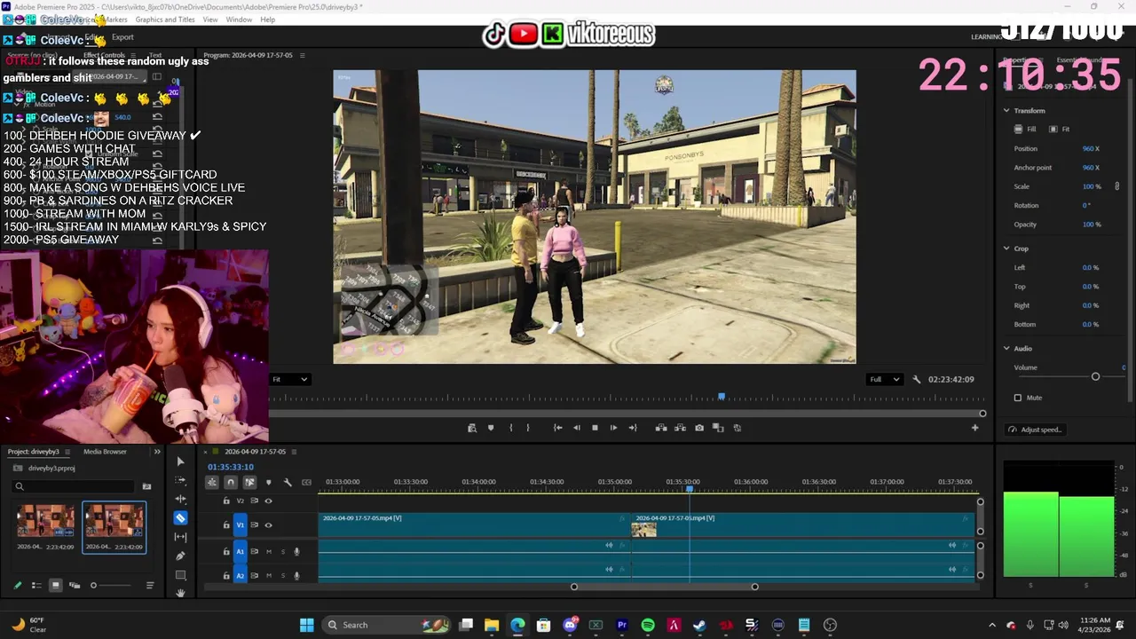Click the timeline captions CC icon
This screenshot has width=1136, height=639.
(x=307, y=482)
